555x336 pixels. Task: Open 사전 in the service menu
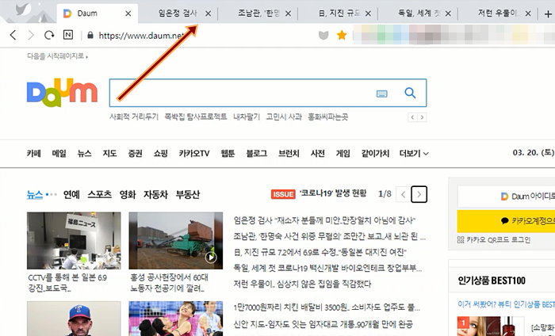pyautogui.click(x=317, y=153)
